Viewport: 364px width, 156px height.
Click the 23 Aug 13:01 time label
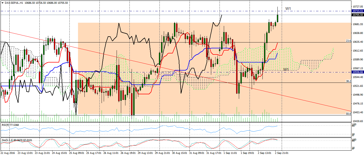click(x=25, y=153)
